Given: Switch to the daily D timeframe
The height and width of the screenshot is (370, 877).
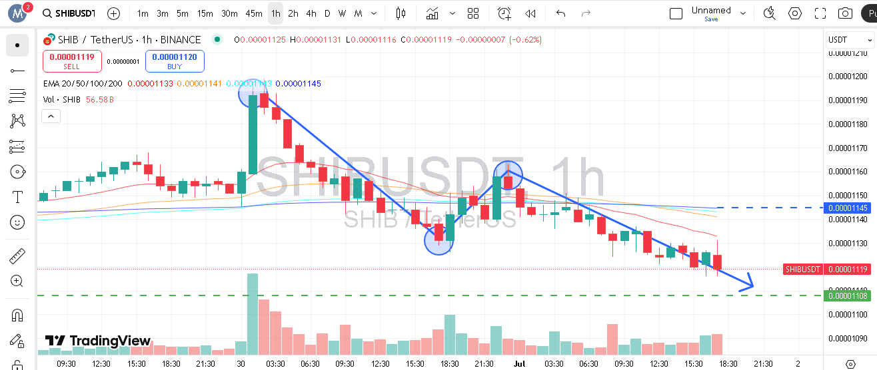Looking at the screenshot, I should pyautogui.click(x=327, y=13).
